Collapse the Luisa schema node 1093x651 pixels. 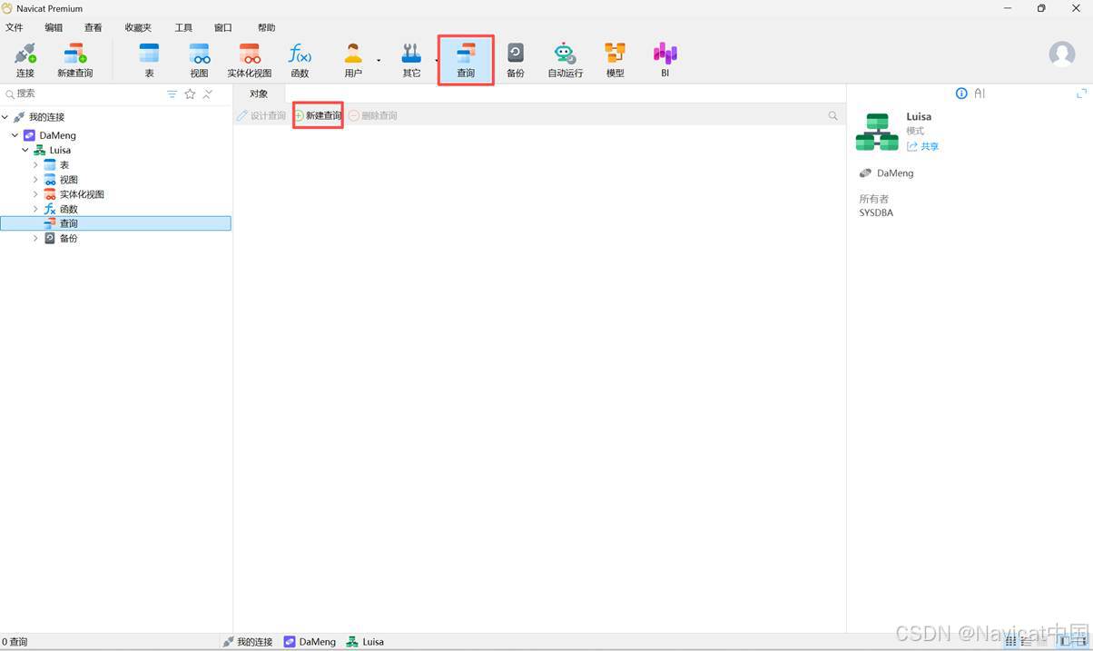pyautogui.click(x=25, y=150)
